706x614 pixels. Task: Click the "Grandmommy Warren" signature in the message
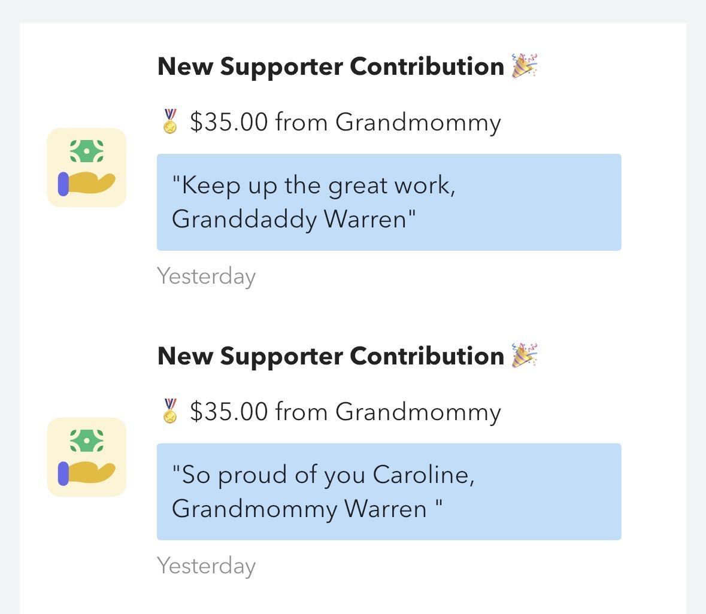299,509
